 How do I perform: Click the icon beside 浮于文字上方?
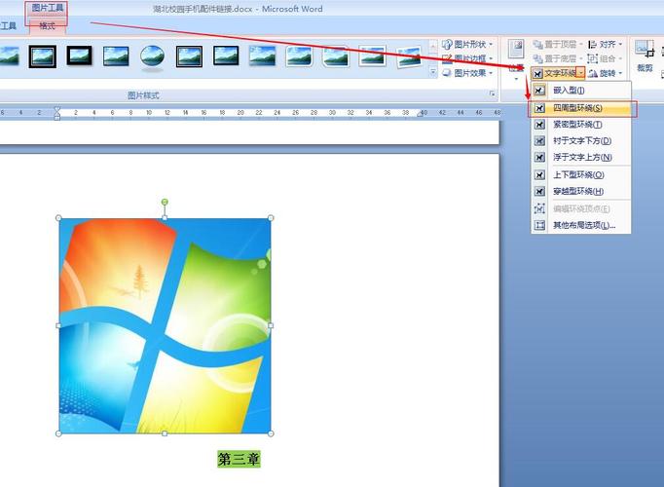(x=539, y=157)
